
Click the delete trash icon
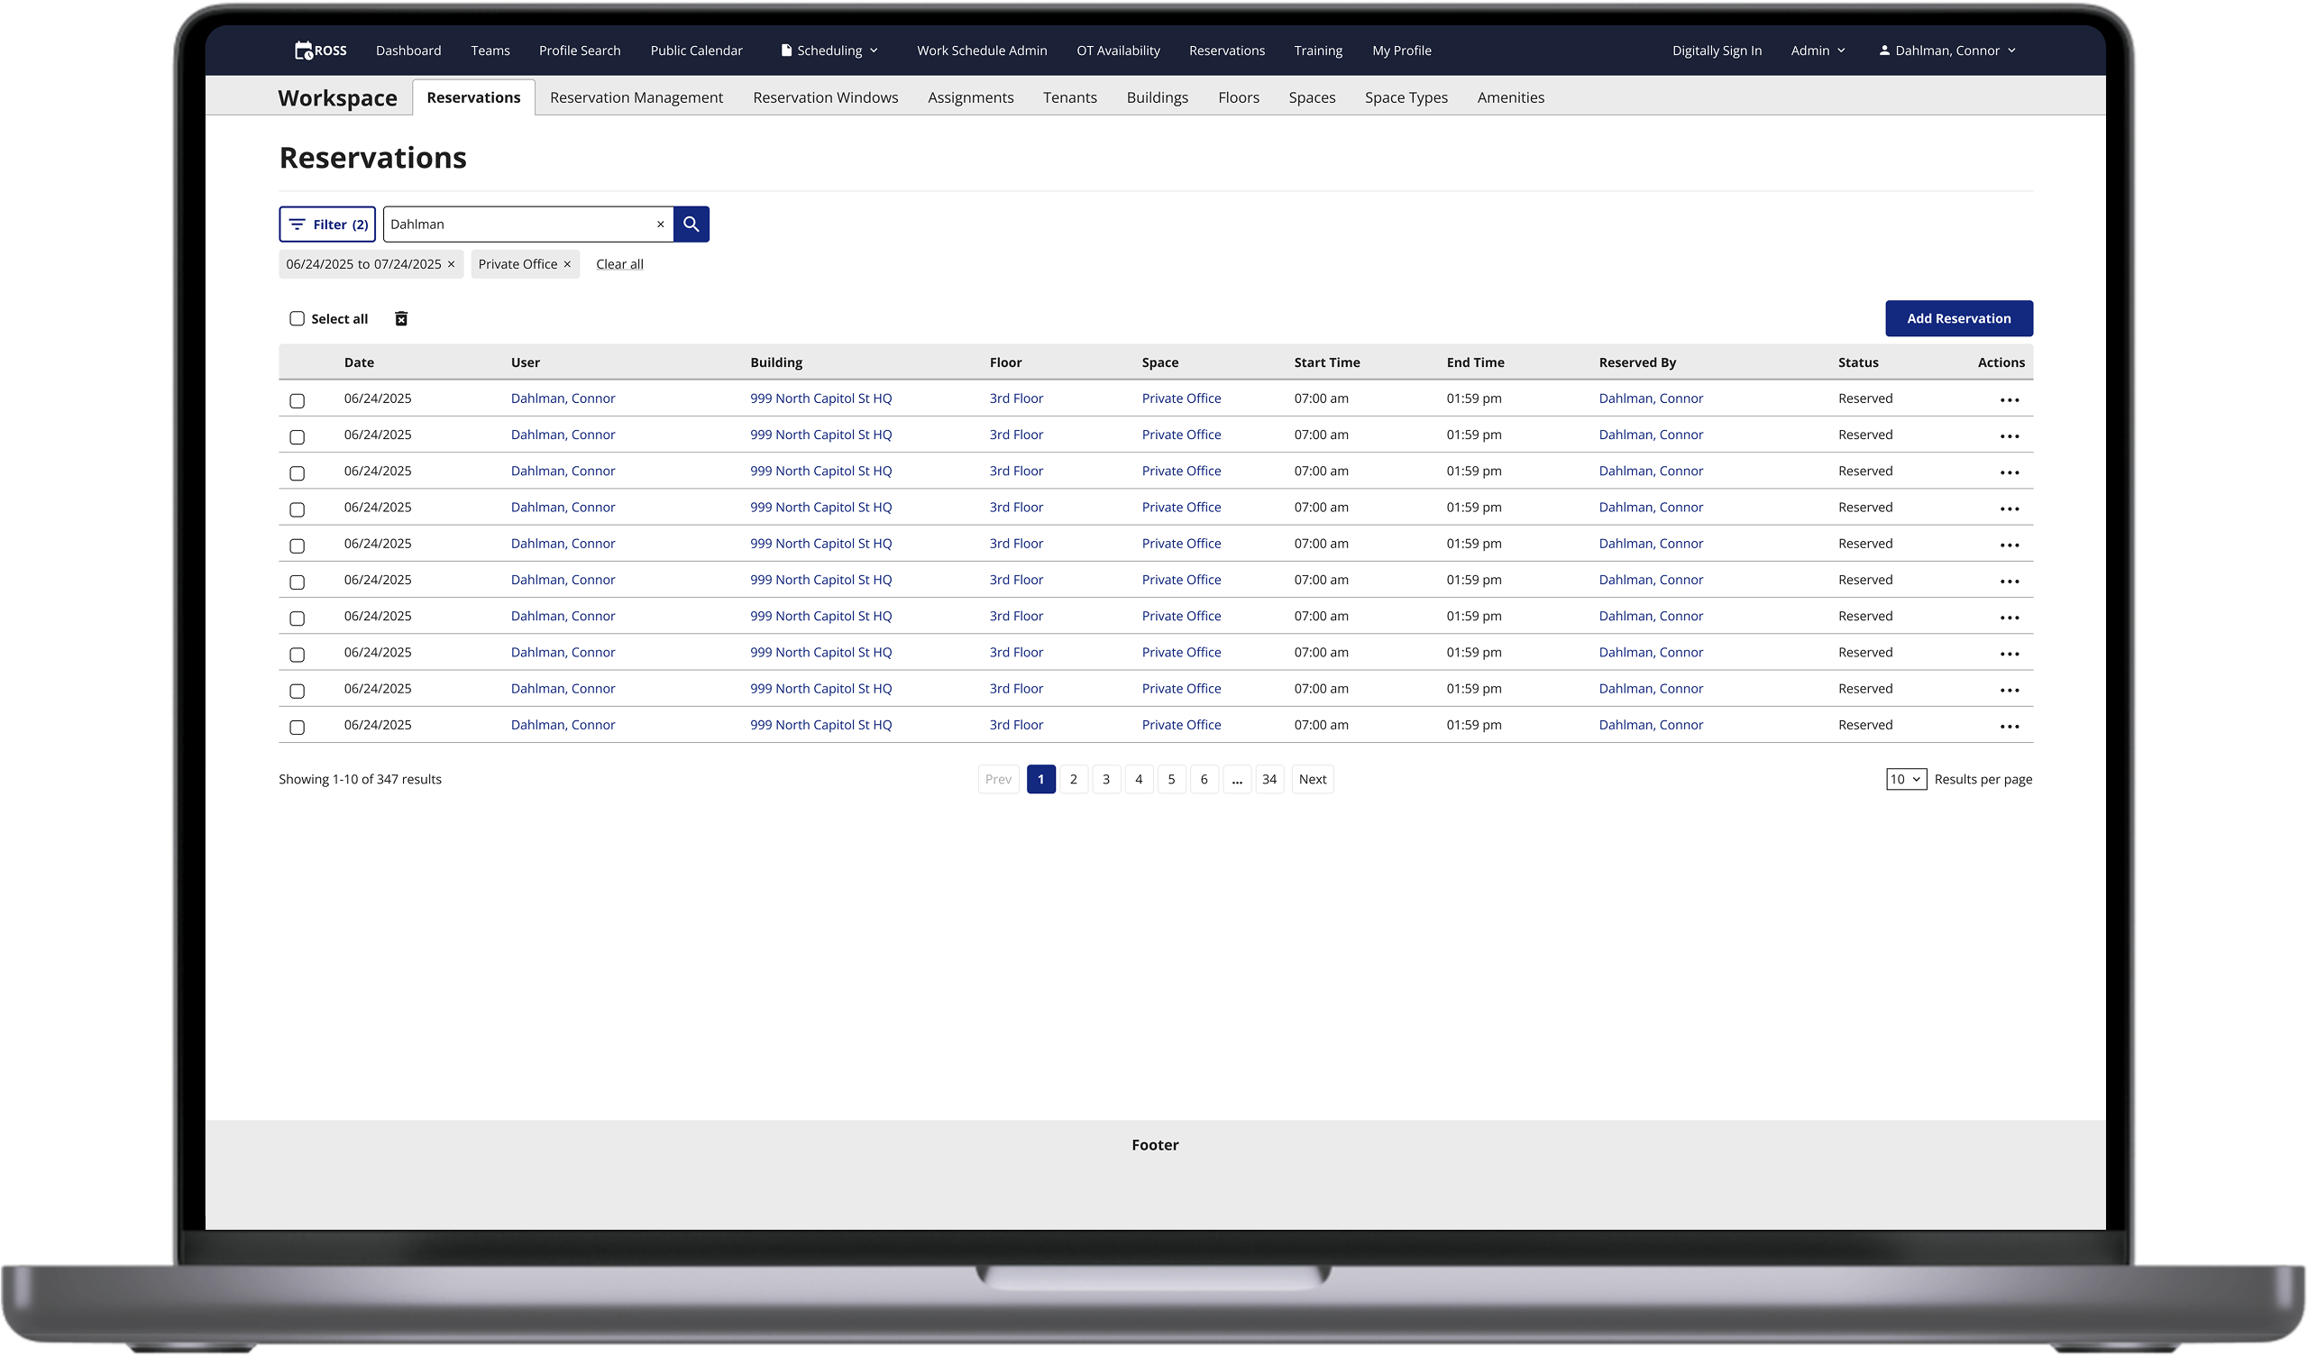coord(401,319)
